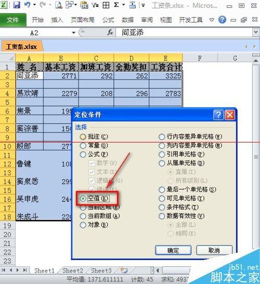Open Excel Help question mark icon
This screenshot has height=284, width=260.
(x=222, y=20)
